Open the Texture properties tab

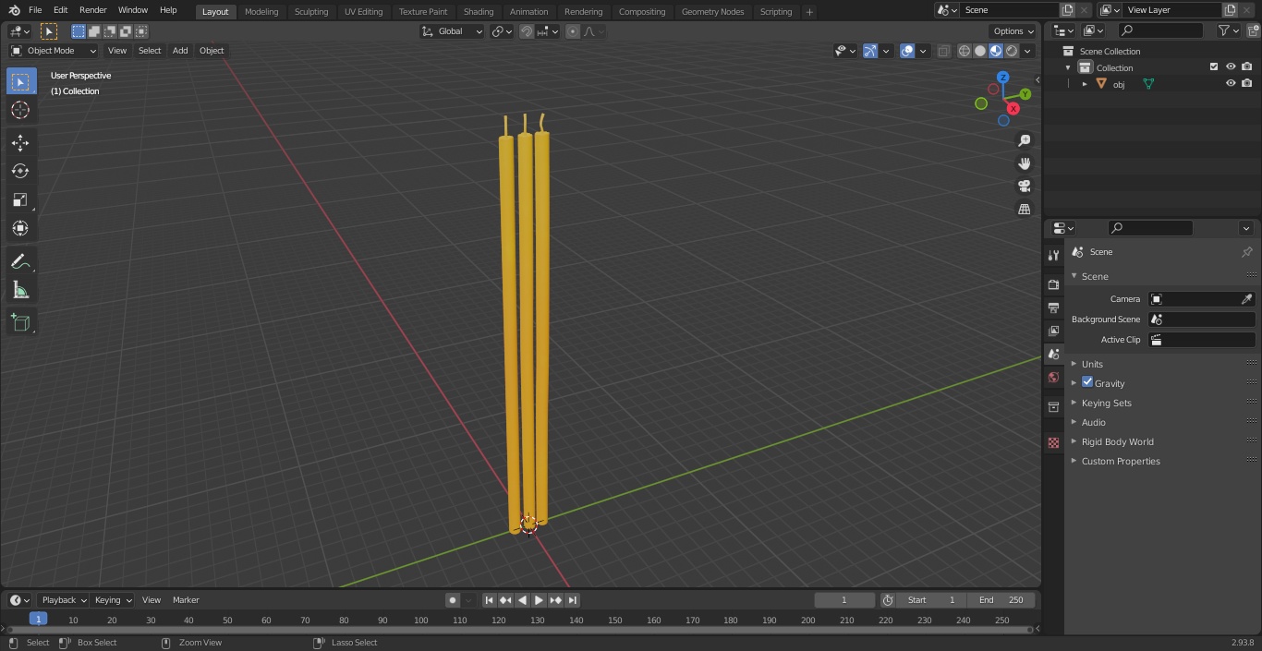click(x=1053, y=443)
